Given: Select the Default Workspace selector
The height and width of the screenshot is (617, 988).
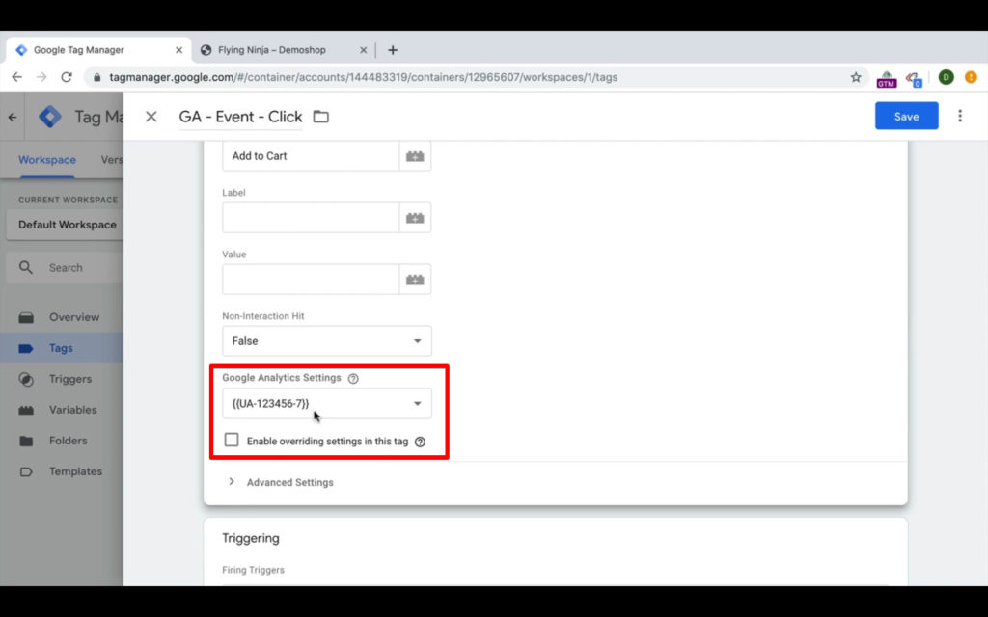Looking at the screenshot, I should pyautogui.click(x=65, y=225).
